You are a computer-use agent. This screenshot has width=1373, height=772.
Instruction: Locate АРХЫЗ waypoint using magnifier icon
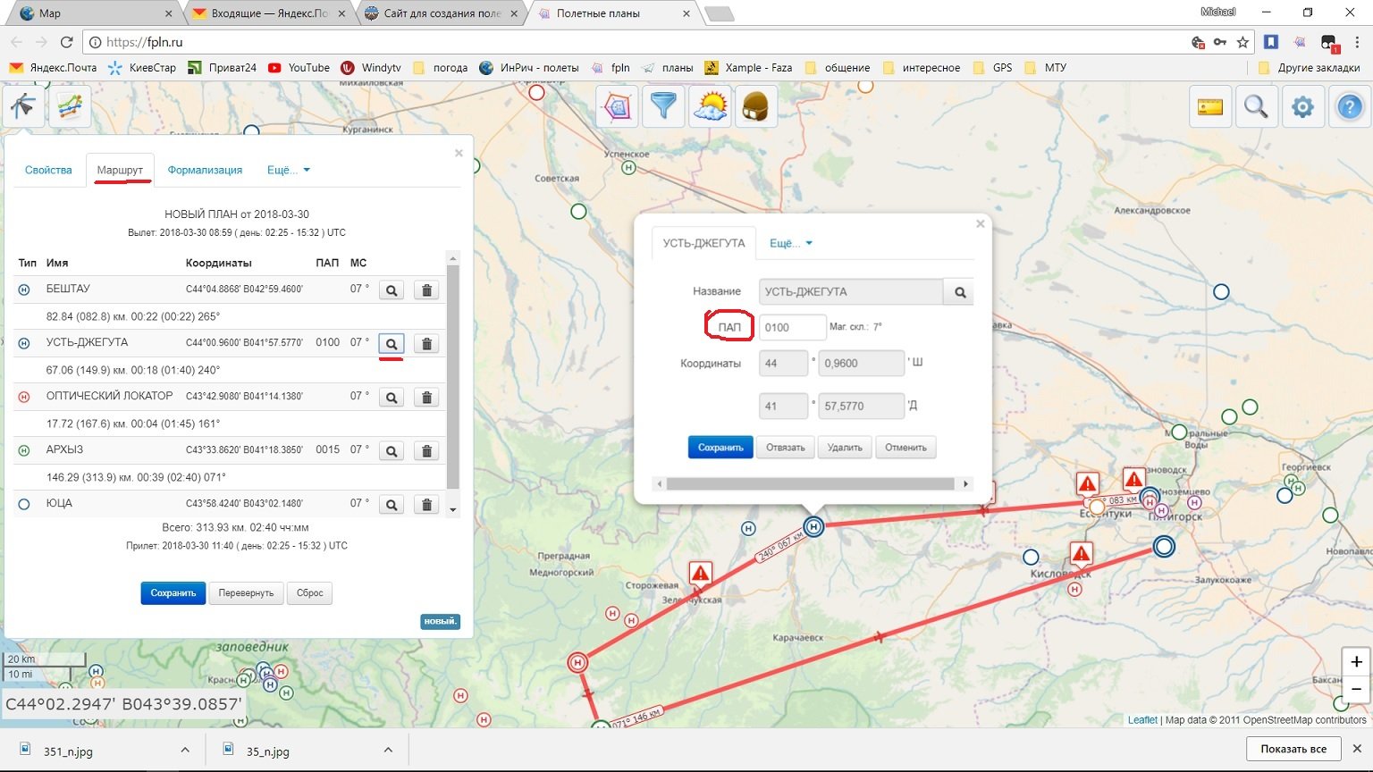tap(392, 451)
